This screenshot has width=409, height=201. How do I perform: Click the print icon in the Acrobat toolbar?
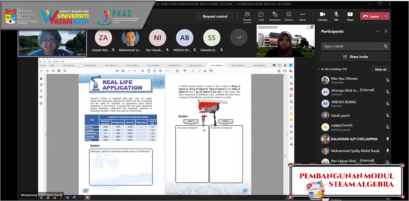pos(59,71)
